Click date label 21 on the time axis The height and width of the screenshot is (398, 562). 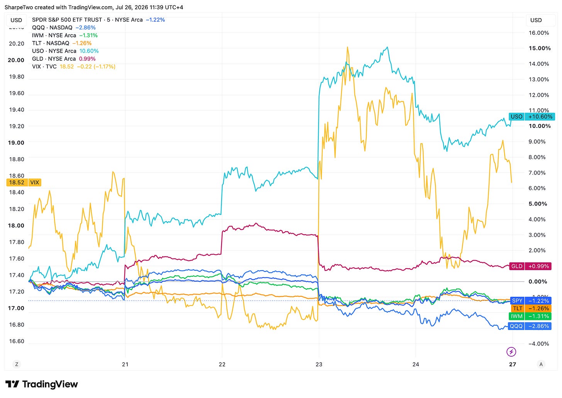(x=125, y=364)
